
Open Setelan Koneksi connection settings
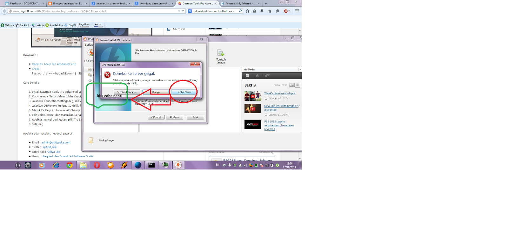click(127, 92)
